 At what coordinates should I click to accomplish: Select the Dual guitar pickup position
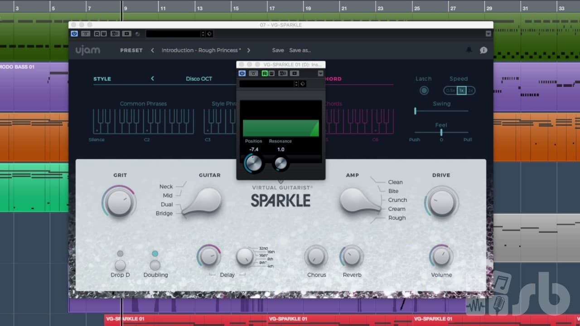click(x=167, y=204)
